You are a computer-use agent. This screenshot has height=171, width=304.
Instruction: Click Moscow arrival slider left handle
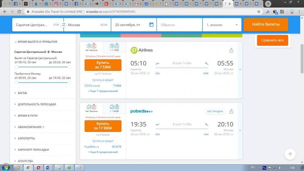[17, 82]
